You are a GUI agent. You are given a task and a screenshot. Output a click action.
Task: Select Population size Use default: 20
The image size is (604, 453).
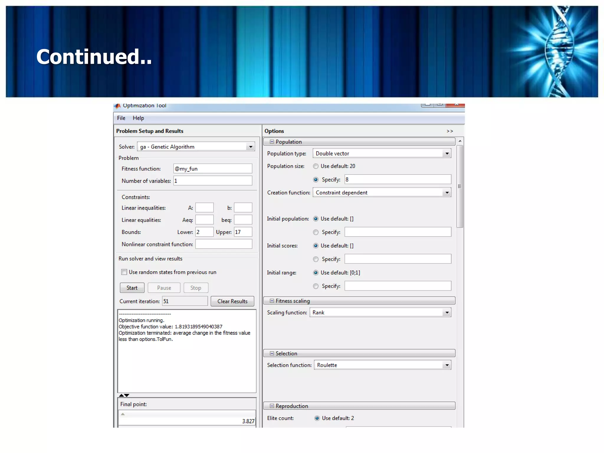pos(316,166)
